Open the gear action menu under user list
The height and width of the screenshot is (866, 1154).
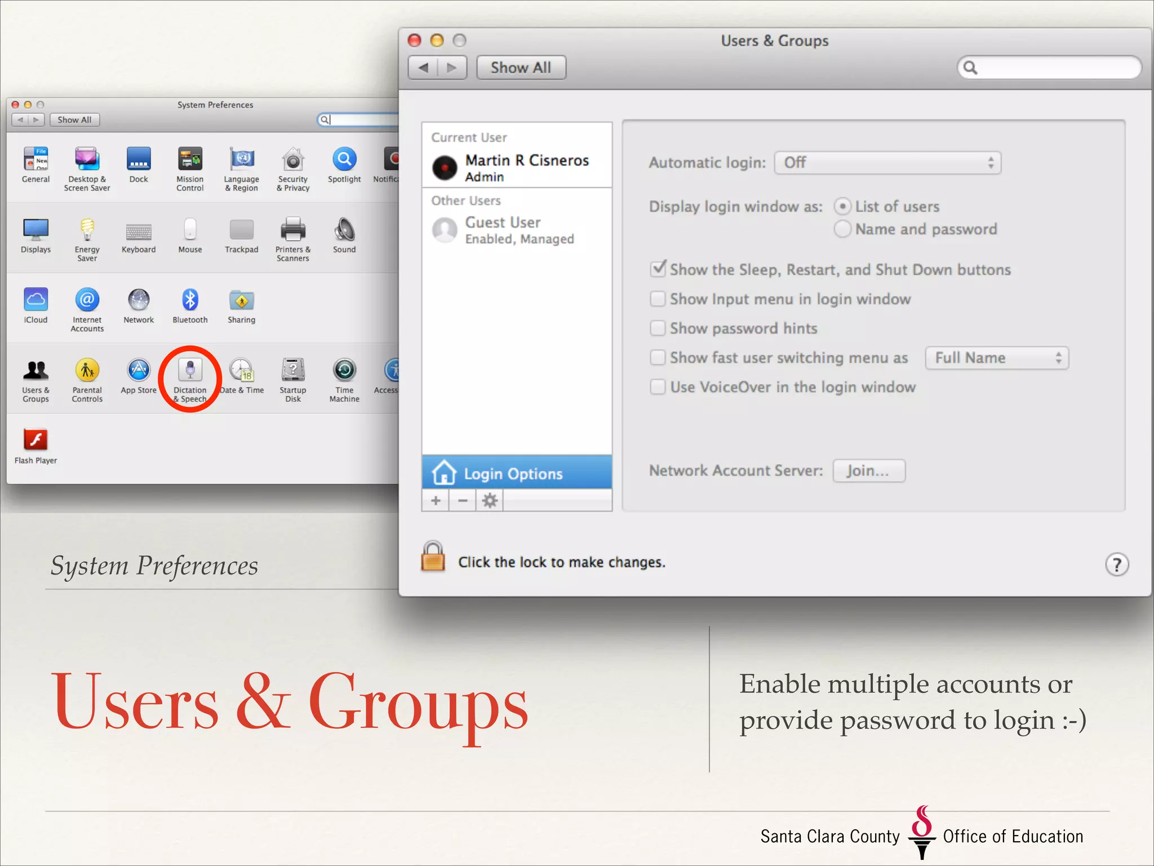[490, 501]
